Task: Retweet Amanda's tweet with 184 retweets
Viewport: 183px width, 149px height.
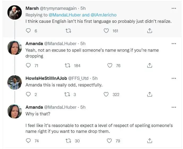Action: [67, 65]
